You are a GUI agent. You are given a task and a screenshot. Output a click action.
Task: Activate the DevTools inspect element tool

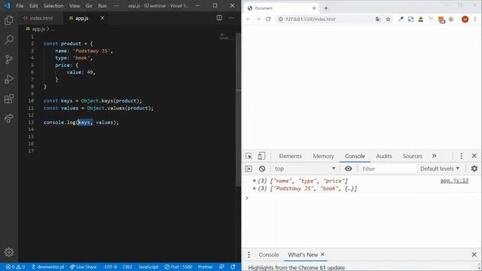249,156
